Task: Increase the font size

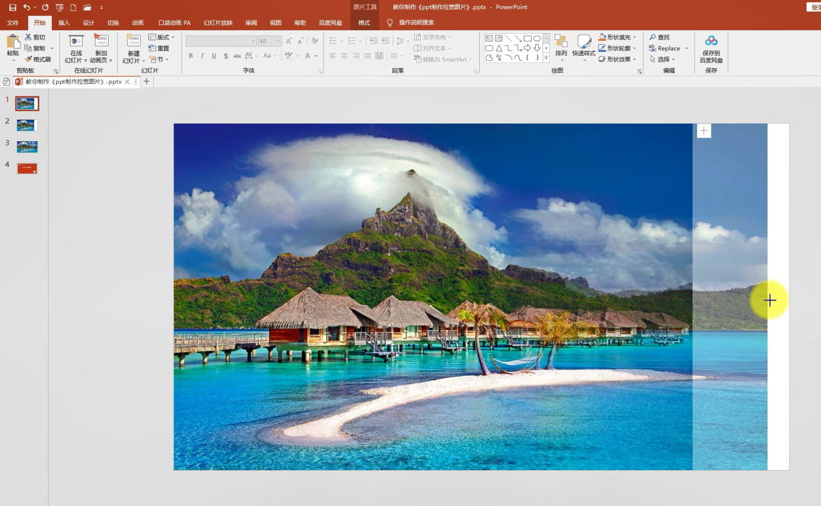Action: coord(289,41)
